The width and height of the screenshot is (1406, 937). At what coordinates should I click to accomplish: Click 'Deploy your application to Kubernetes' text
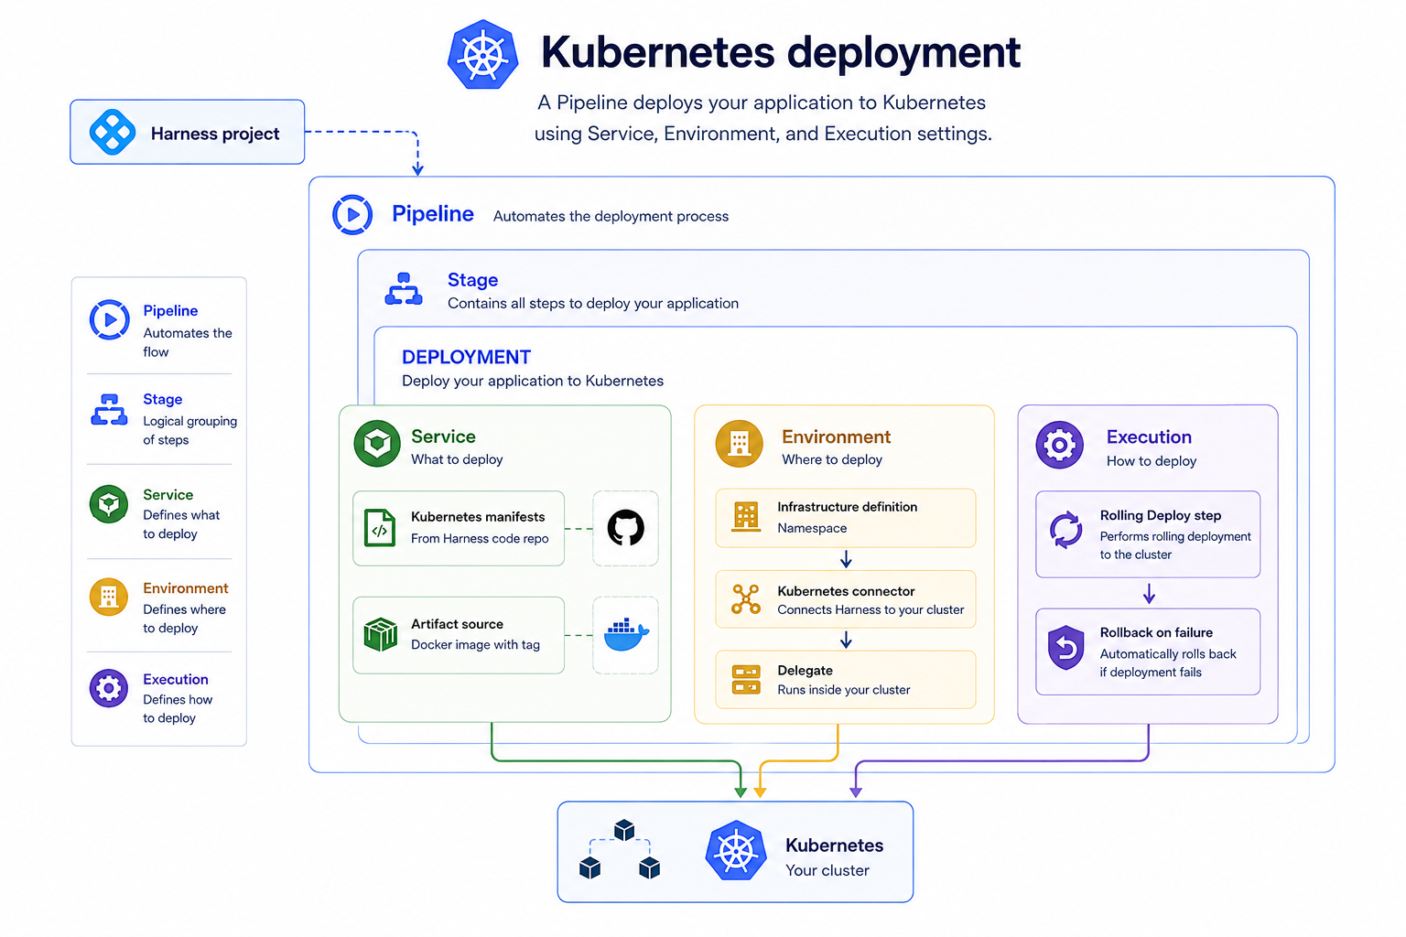[532, 381]
